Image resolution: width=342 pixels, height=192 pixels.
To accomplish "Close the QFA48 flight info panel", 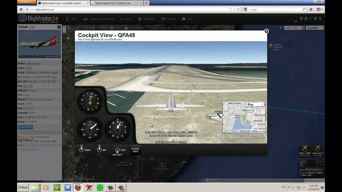I will tap(59, 27).
